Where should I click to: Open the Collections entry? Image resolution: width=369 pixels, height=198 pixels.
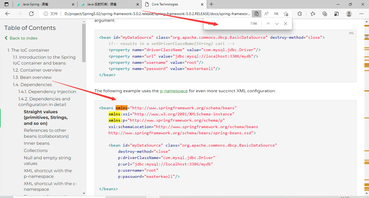[36, 150]
